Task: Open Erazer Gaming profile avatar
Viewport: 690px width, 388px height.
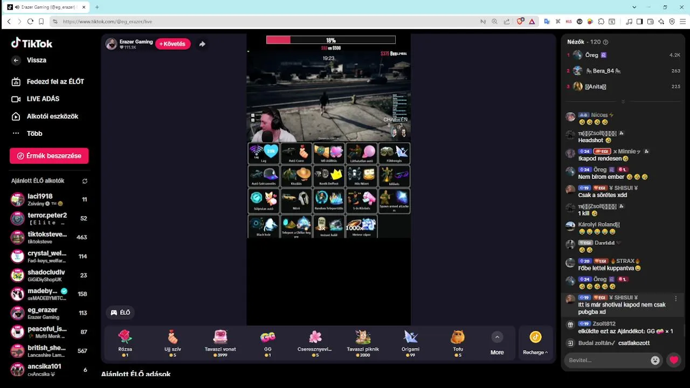Action: click(111, 44)
